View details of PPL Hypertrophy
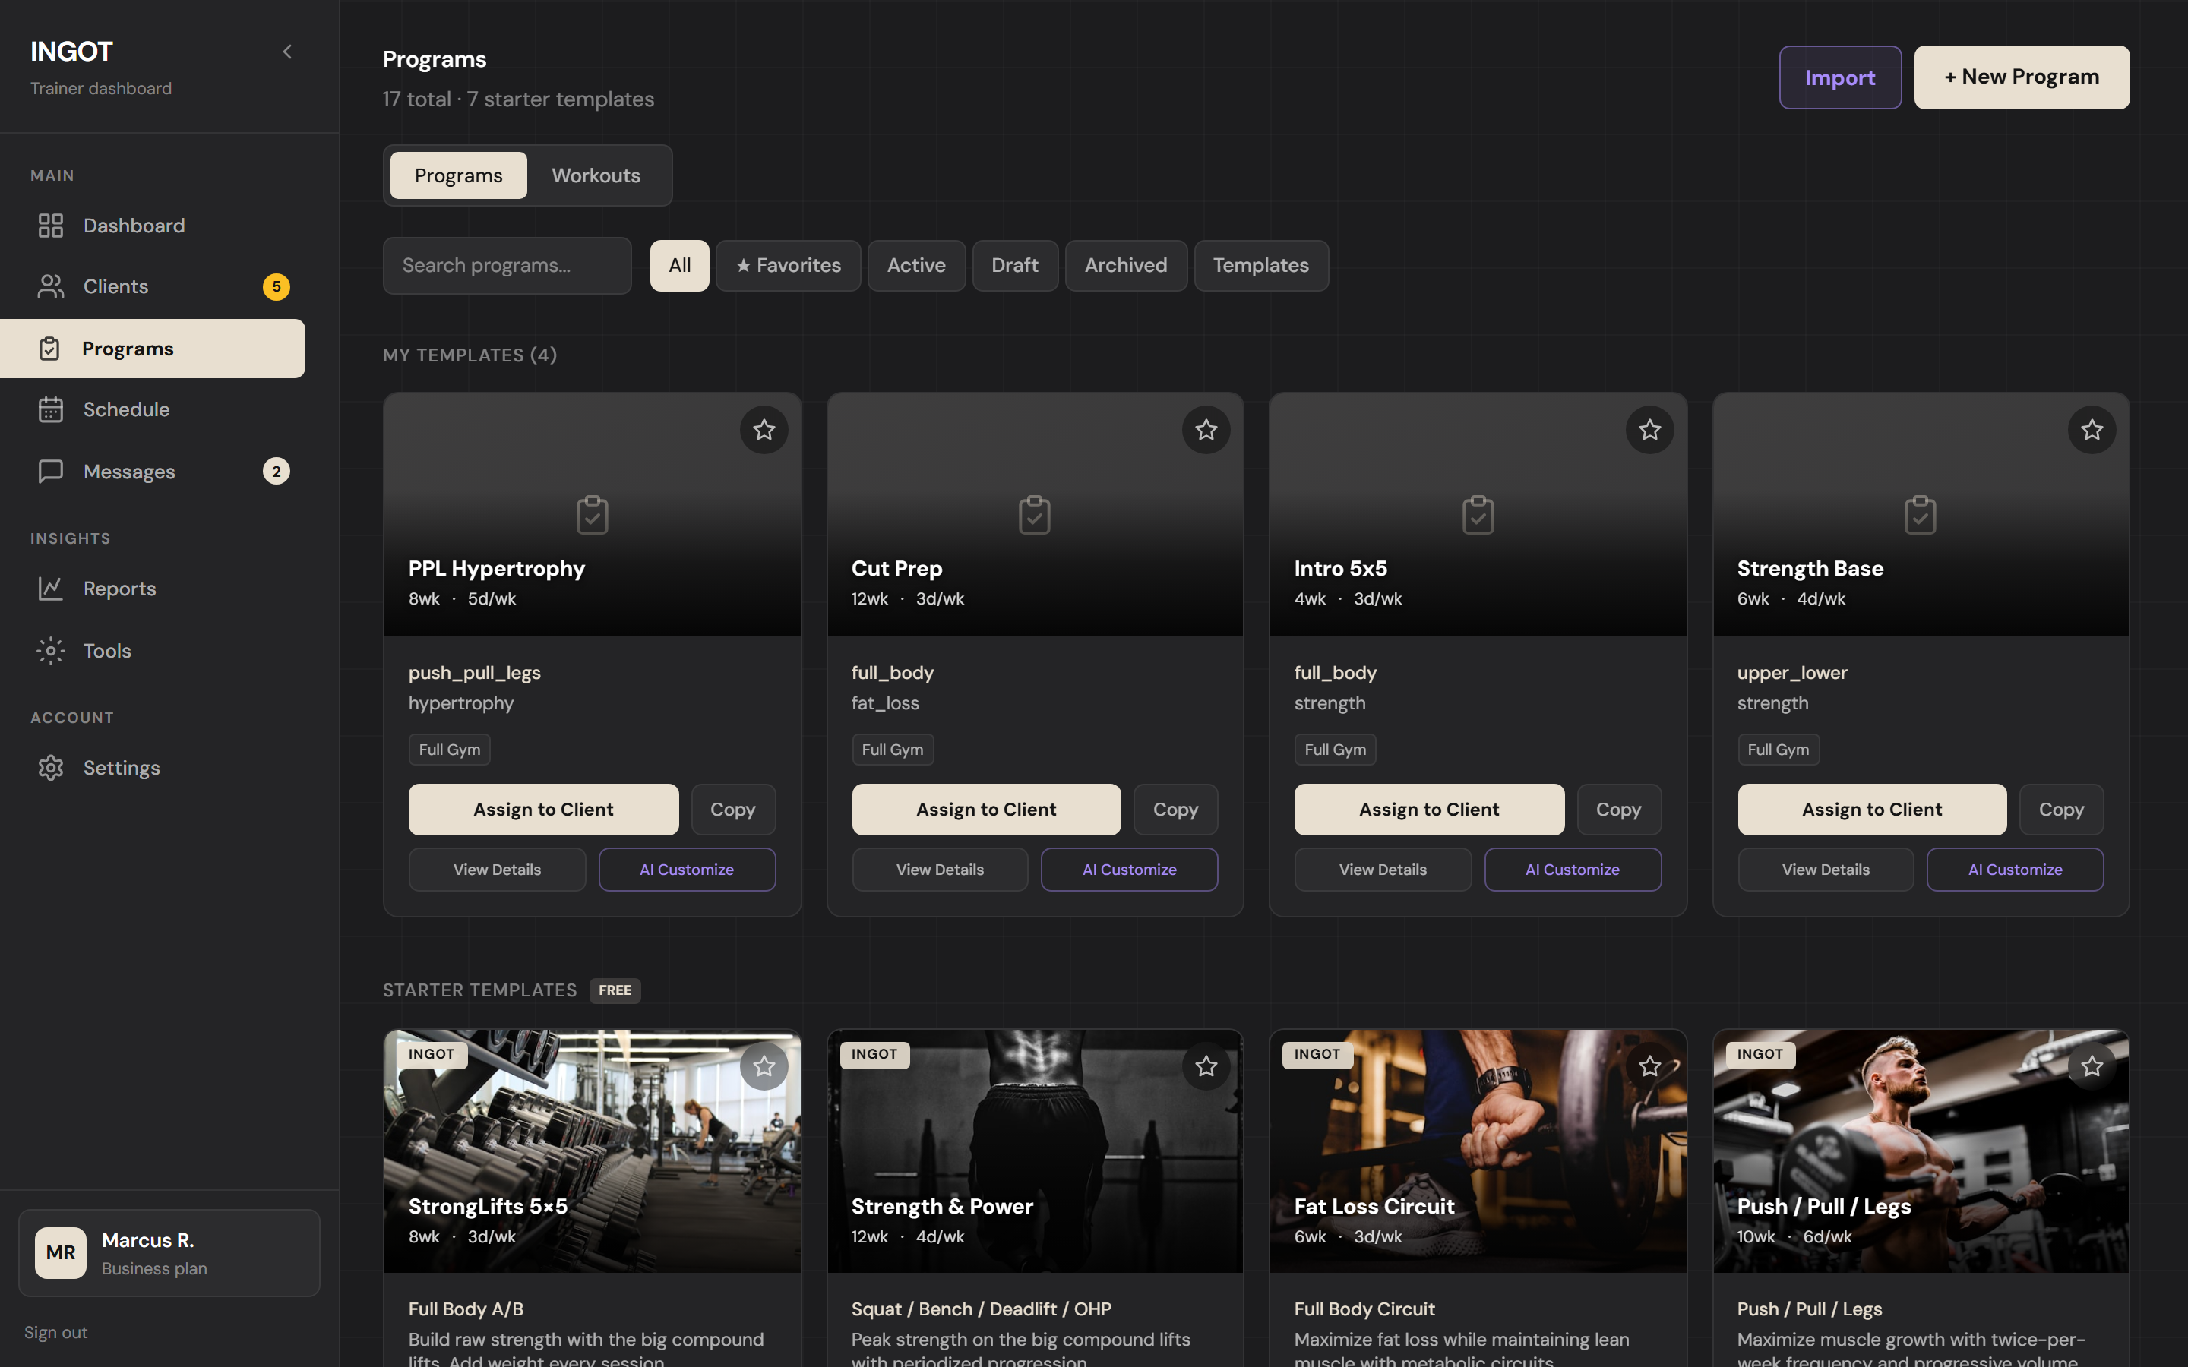The width and height of the screenshot is (2188, 1367). point(498,870)
